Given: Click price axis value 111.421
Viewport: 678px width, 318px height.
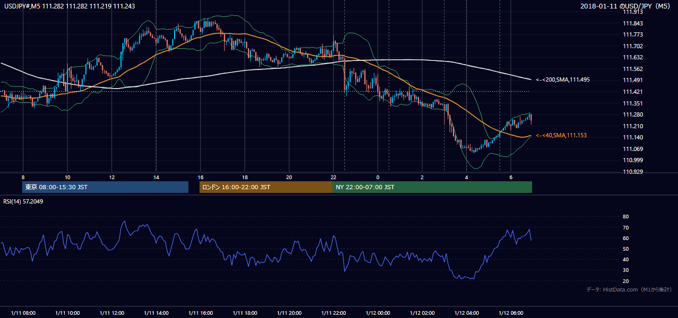Looking at the screenshot, I should [633, 92].
